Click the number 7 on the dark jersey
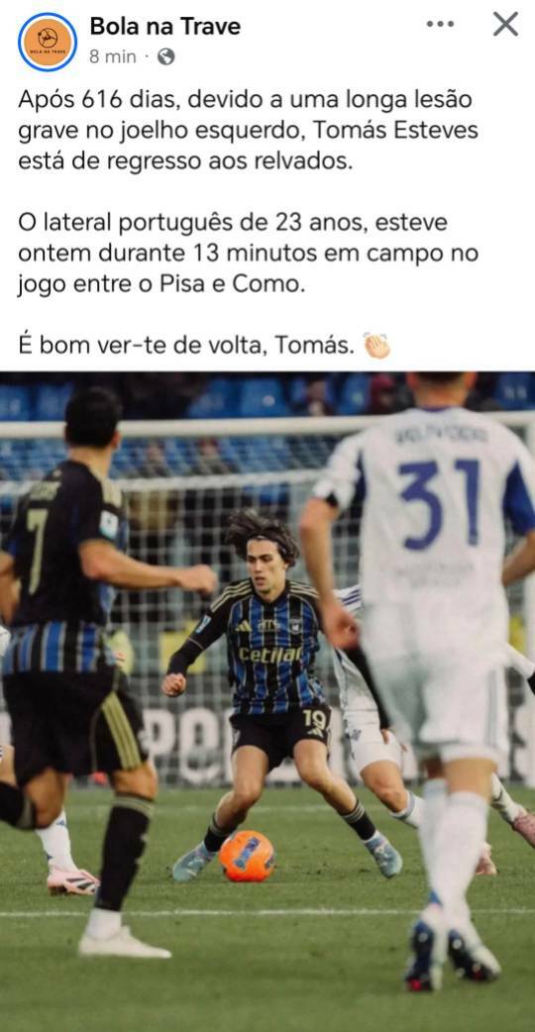 tap(37, 541)
